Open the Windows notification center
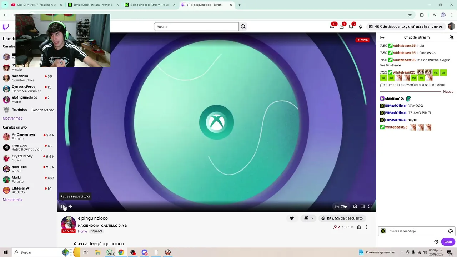 450,252
